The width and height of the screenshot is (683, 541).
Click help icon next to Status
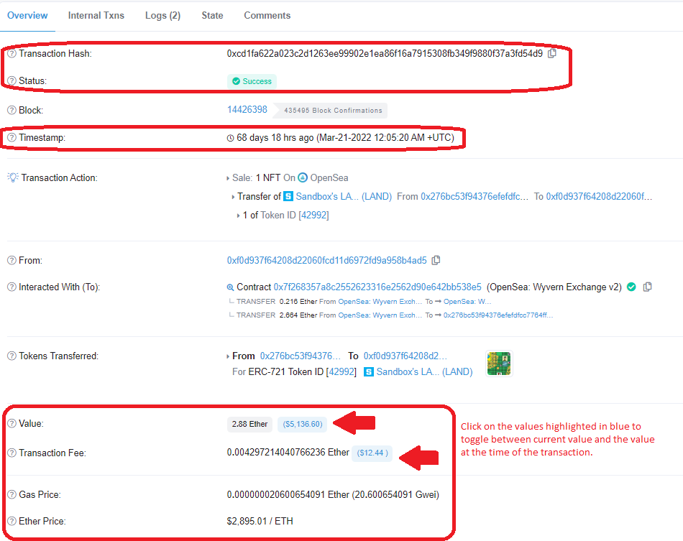(x=12, y=81)
